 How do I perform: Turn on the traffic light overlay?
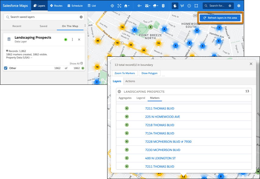(163, 6)
